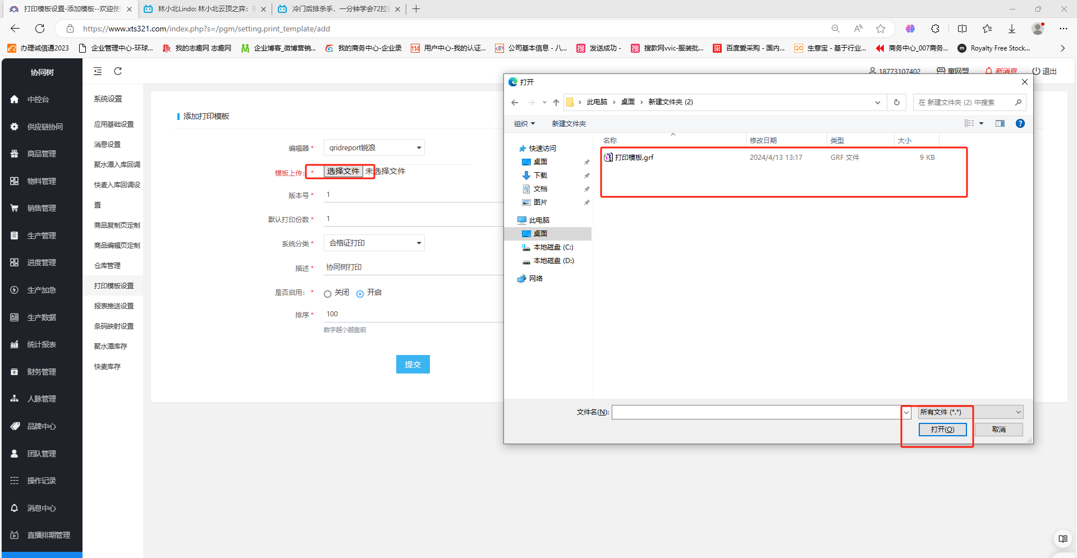The width and height of the screenshot is (1077, 558).
Task: Open view options dropdown arrow in dialog
Action: click(981, 123)
